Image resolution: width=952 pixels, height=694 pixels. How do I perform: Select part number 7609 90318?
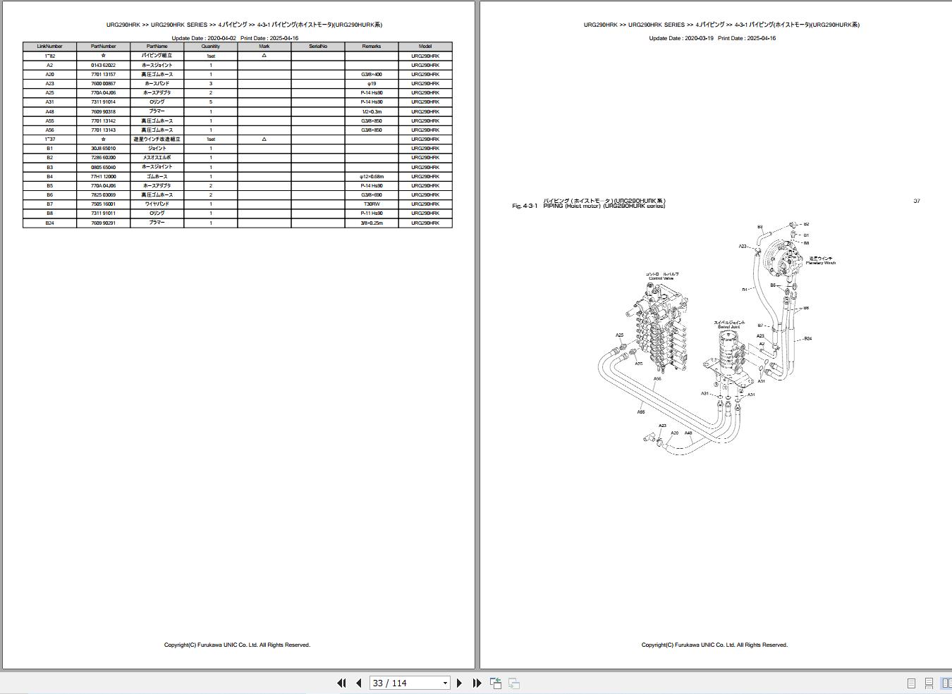pyautogui.click(x=104, y=111)
